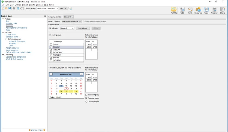Toggle TUESDAY working day checkbox
Viewport: 228px width, 132px height.
tap(51, 50)
